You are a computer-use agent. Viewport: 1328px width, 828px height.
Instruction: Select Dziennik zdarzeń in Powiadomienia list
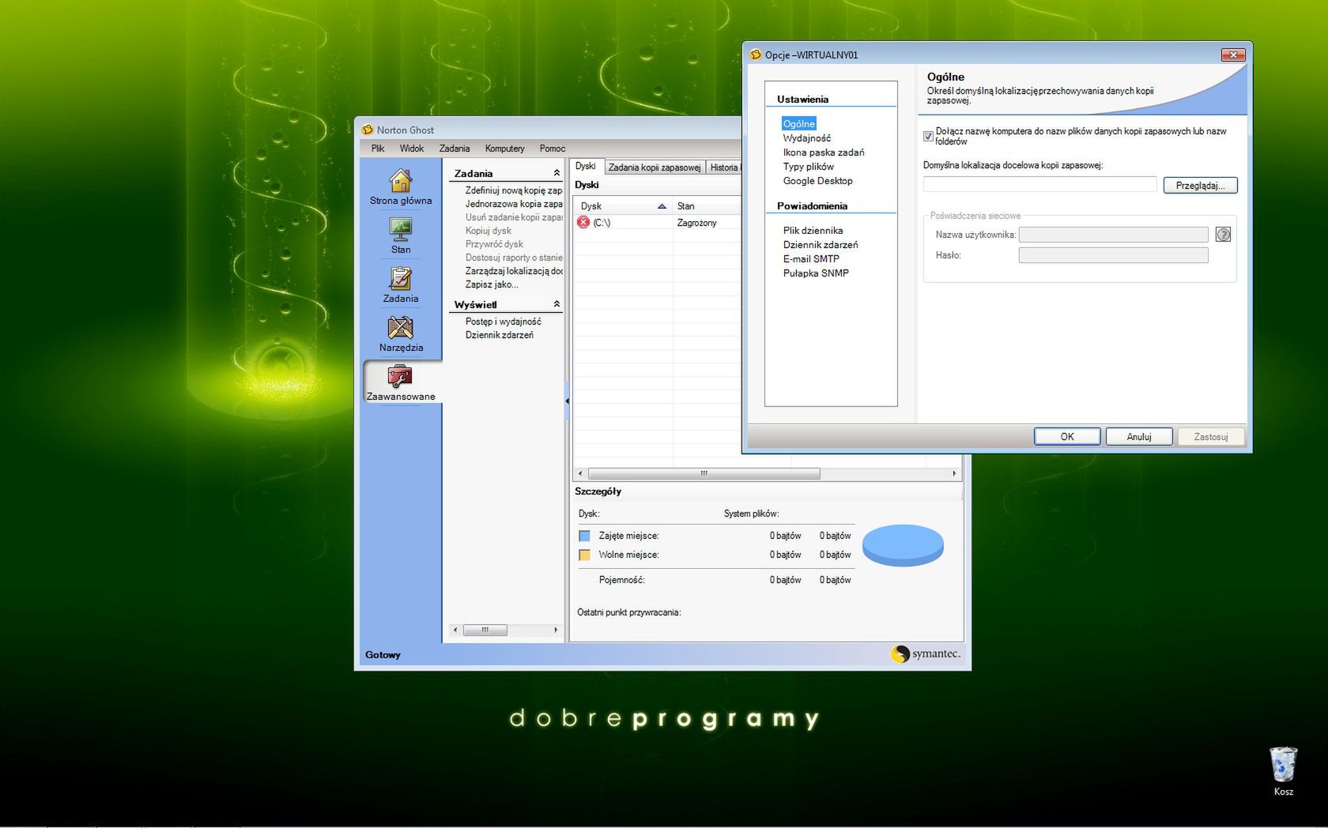tap(821, 245)
